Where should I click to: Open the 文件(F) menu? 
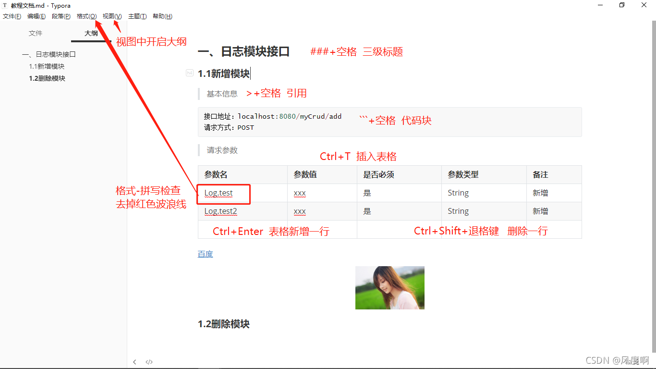[12, 16]
